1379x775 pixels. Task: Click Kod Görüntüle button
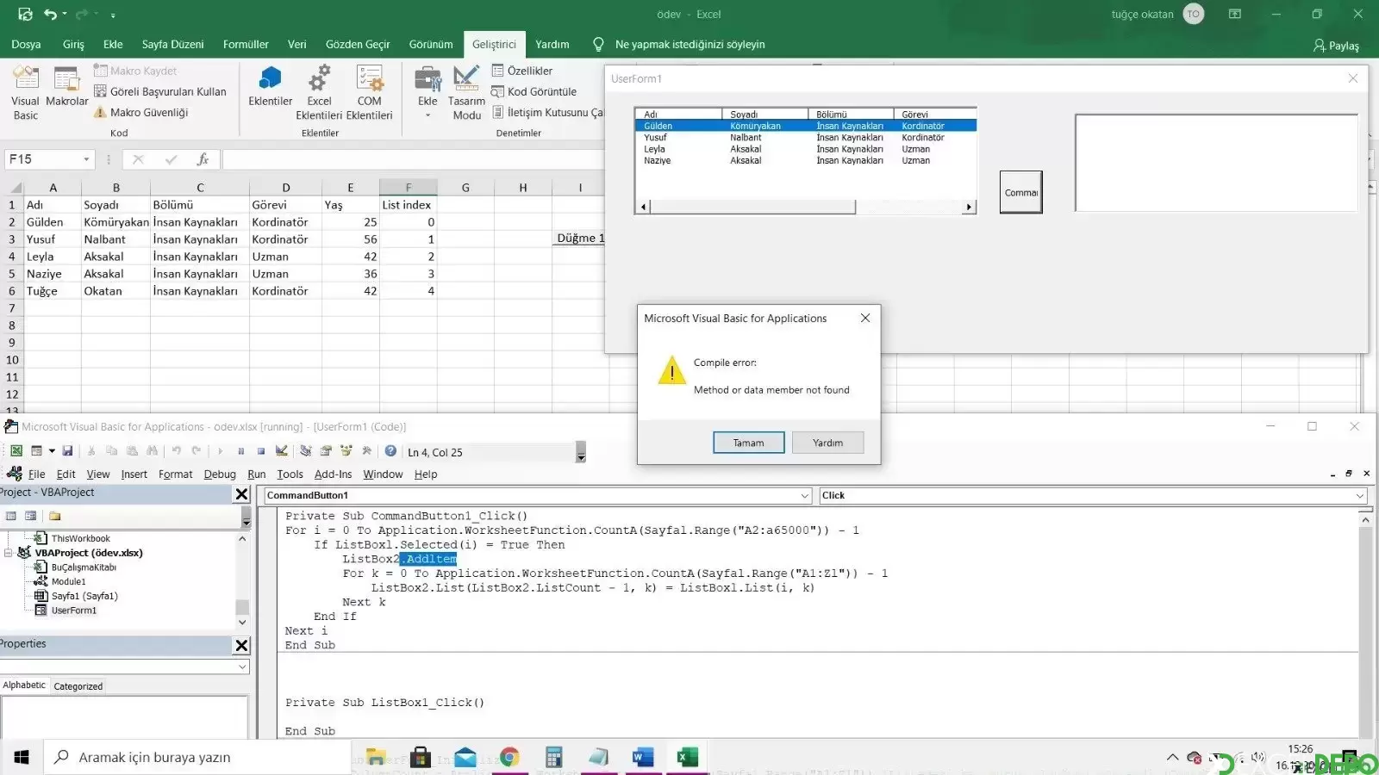534,91
